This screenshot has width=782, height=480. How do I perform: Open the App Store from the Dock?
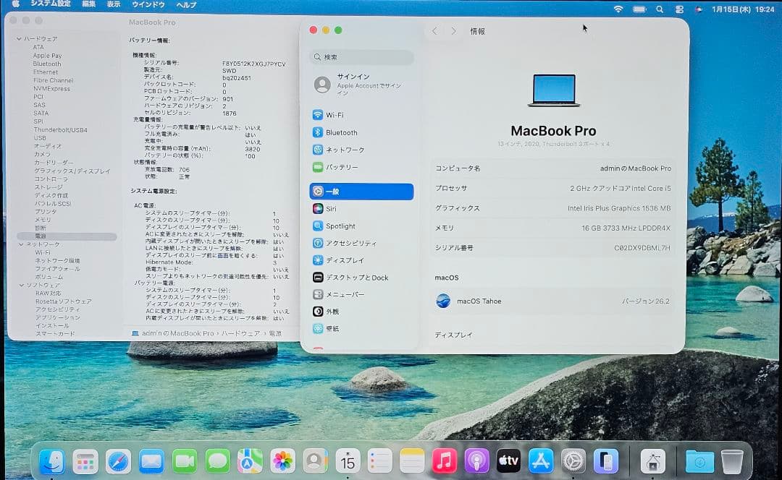coord(541,460)
